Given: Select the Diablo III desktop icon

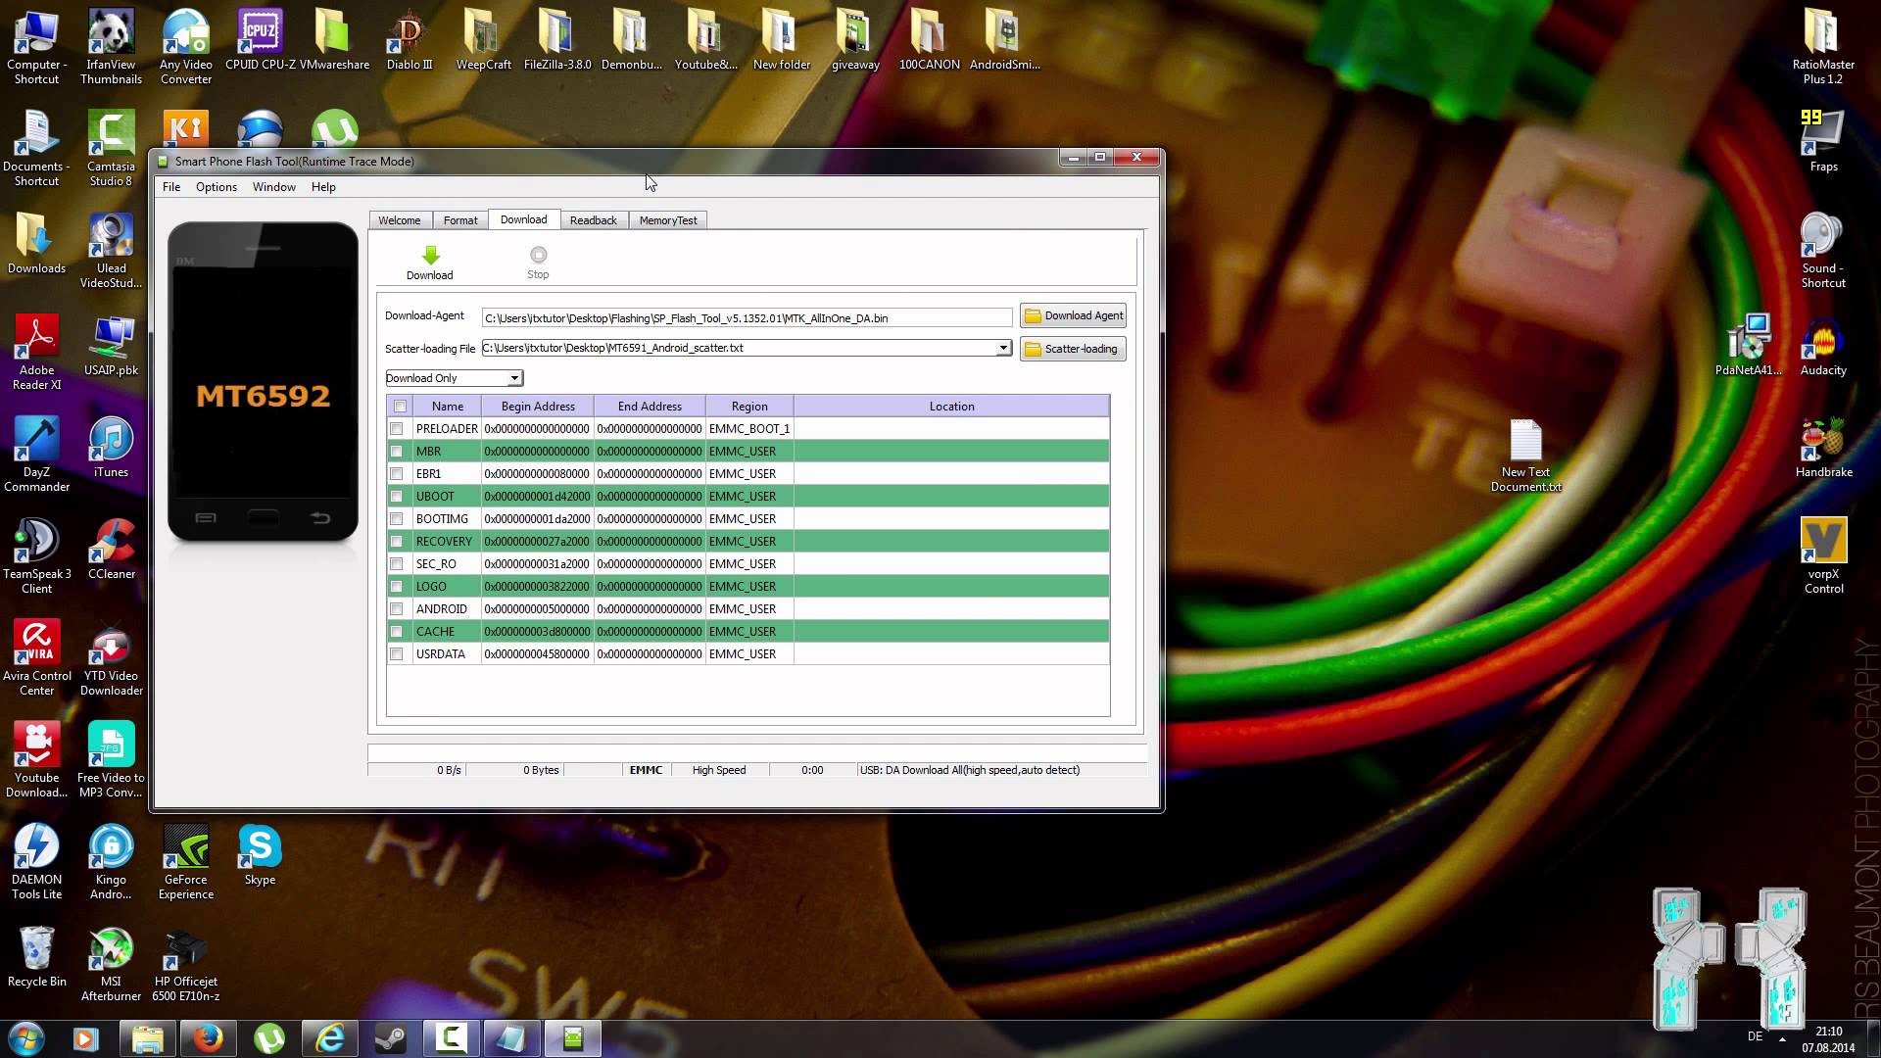Looking at the screenshot, I should click(410, 41).
